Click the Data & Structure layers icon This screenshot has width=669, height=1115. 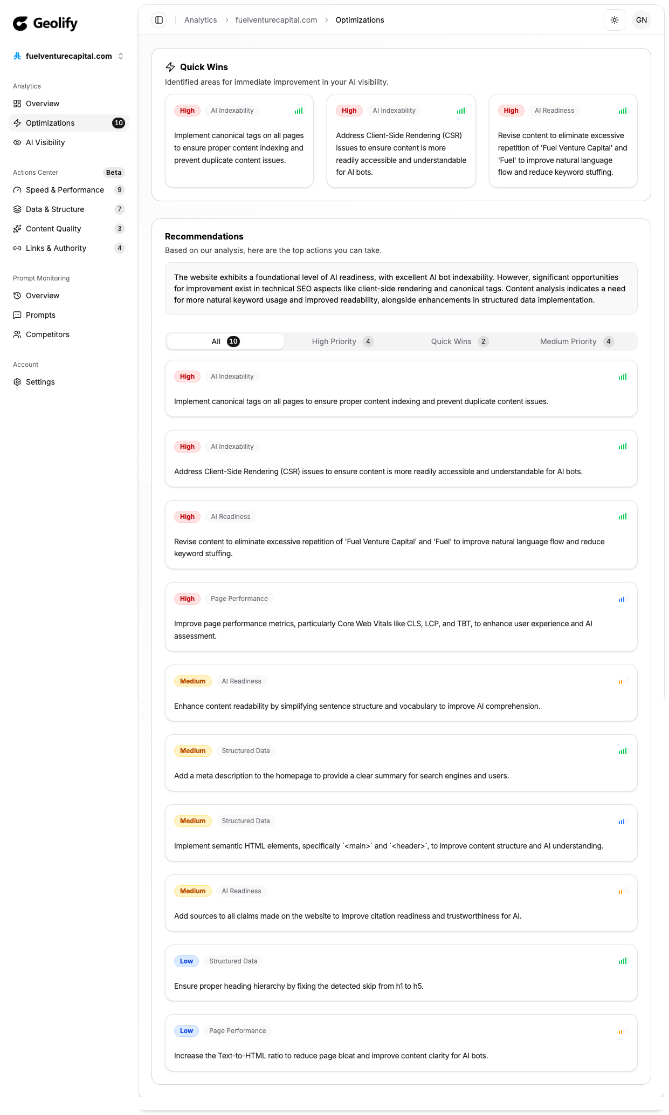coord(17,209)
